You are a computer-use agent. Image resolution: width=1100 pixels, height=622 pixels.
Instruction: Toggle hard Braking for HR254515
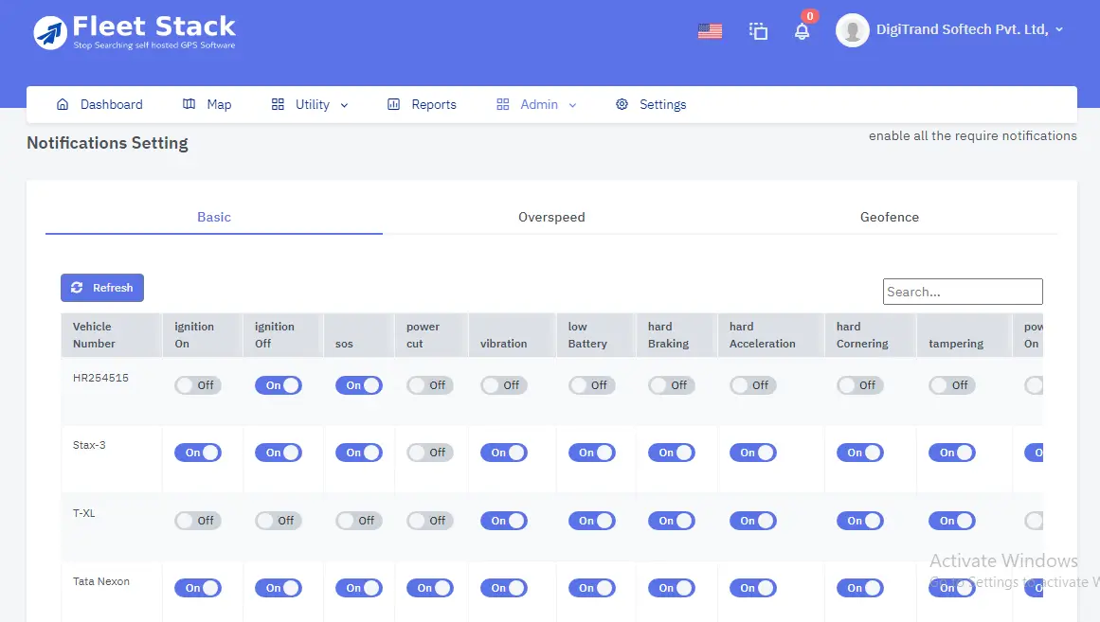click(x=672, y=385)
